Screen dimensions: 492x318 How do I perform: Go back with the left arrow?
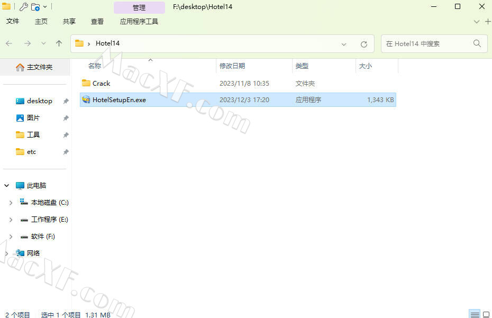9,43
